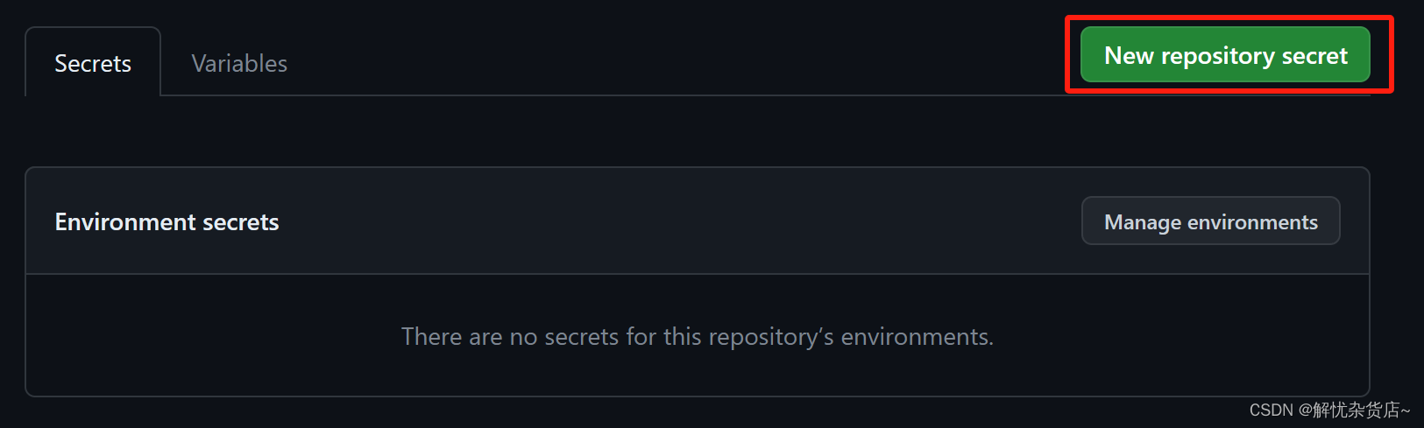Show repository Variables
This screenshot has width=1424, height=428.
pyautogui.click(x=239, y=63)
